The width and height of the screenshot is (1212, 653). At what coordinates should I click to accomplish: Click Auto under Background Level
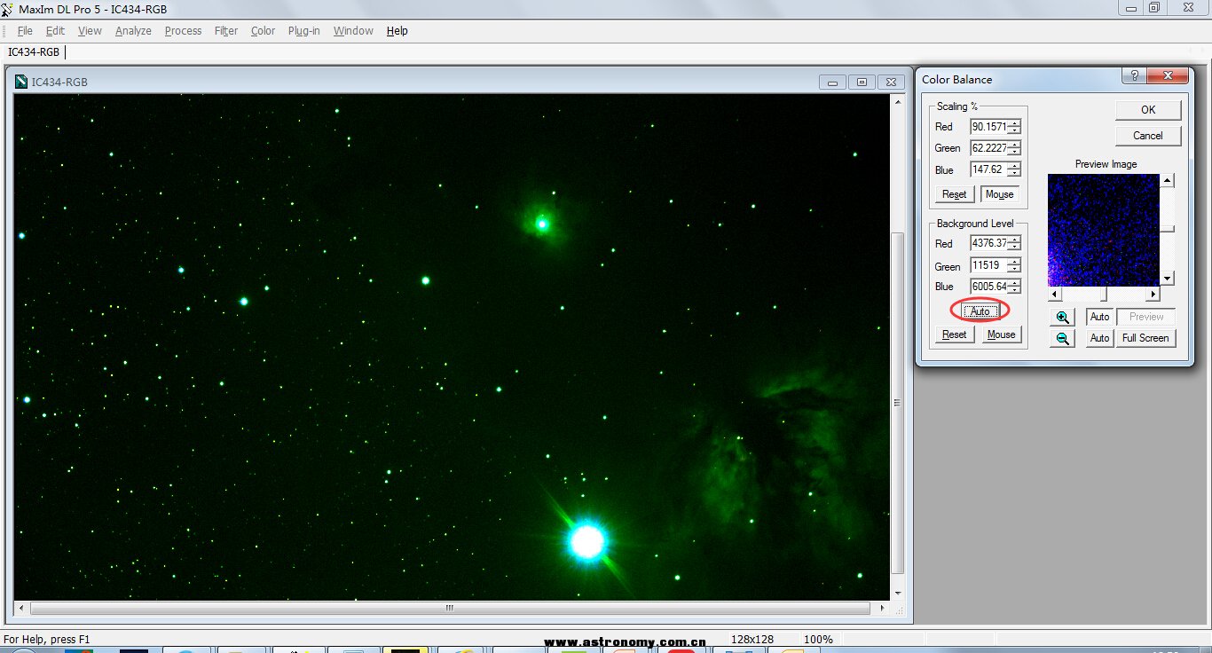pos(980,311)
